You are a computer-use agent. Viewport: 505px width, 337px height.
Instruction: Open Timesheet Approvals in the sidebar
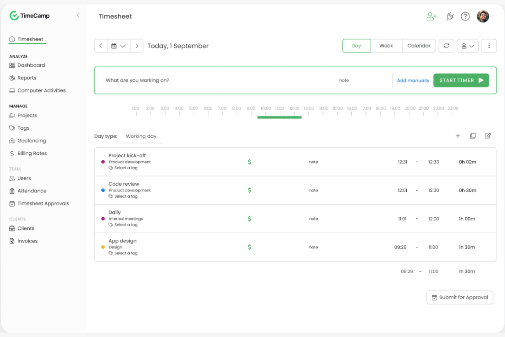tap(43, 203)
